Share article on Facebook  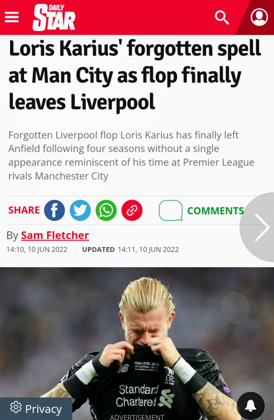tap(54, 211)
